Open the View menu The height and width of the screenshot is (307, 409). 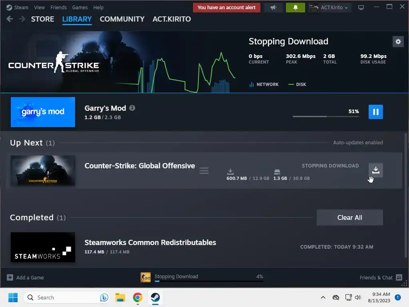(x=39, y=7)
